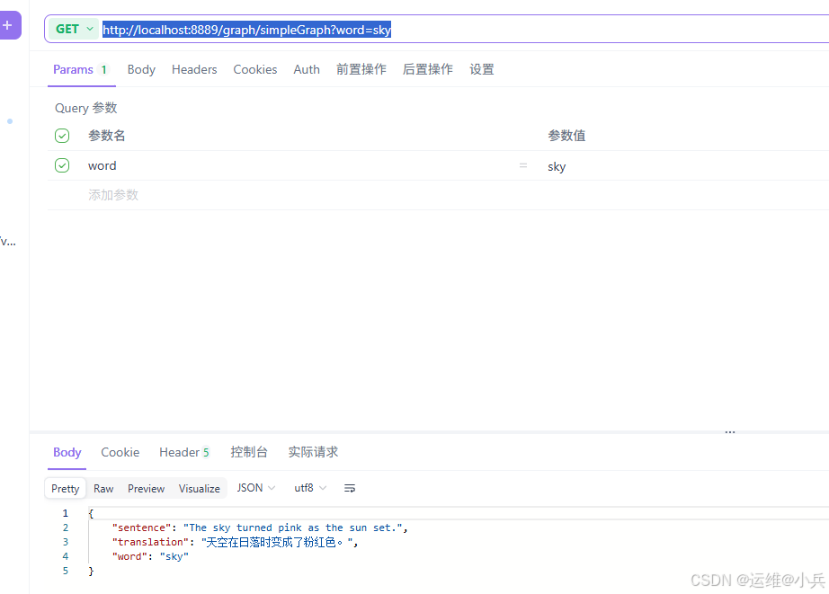Open the Cookies tab
Screen dimensions: 829x594
point(254,69)
